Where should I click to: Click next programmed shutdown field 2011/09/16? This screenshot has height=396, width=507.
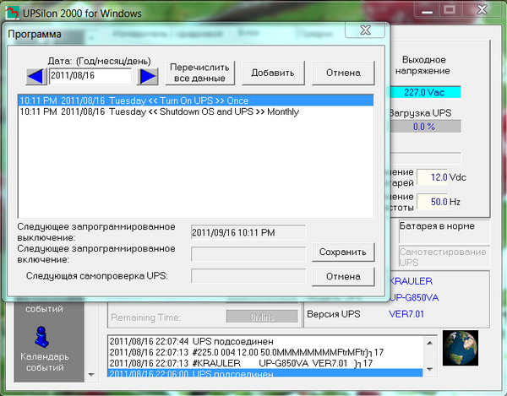tap(248, 232)
